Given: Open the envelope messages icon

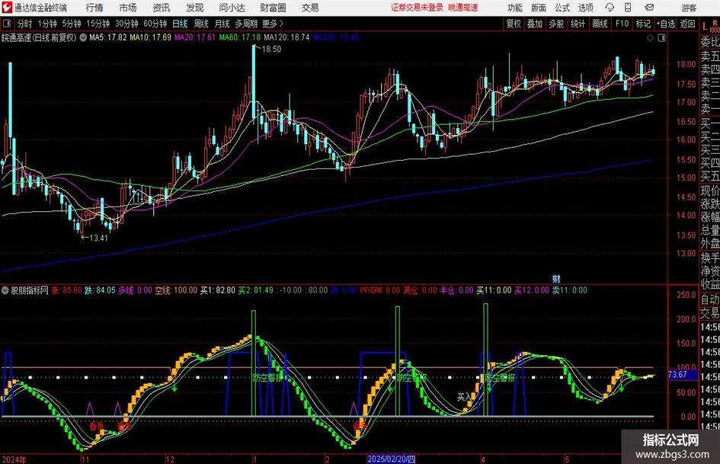Looking at the screenshot, I should pos(649,8).
